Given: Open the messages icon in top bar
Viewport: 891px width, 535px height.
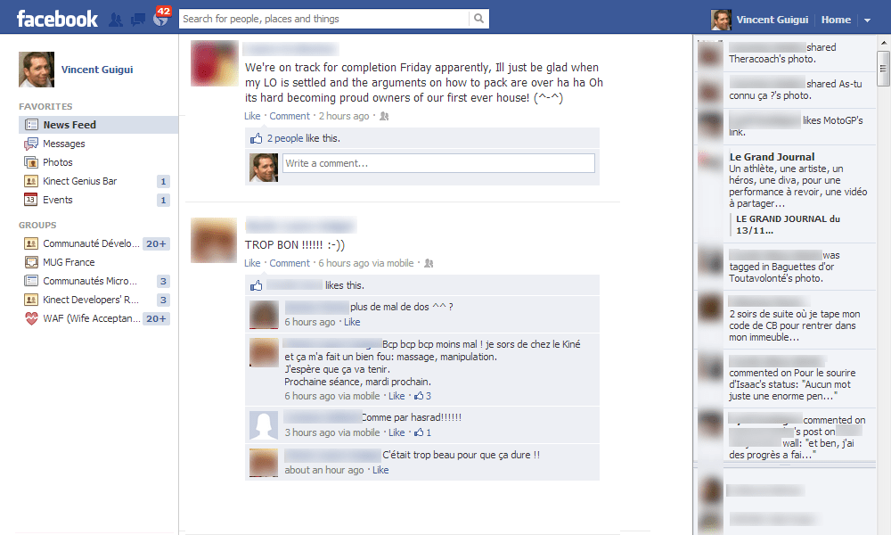Looking at the screenshot, I should 137,20.
